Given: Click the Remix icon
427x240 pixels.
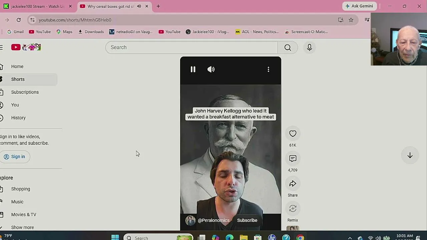Looking at the screenshot, I should click(x=293, y=209).
